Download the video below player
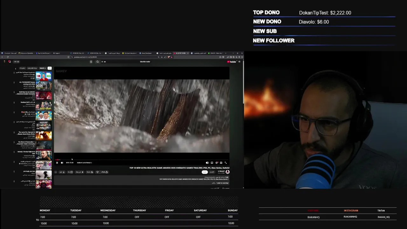 [x=63, y=172]
